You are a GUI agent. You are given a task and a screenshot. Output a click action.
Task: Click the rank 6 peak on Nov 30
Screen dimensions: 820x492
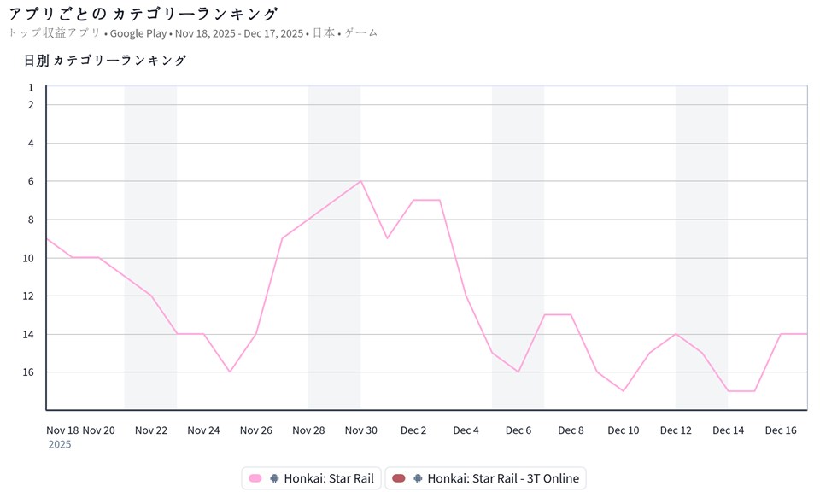(x=361, y=181)
